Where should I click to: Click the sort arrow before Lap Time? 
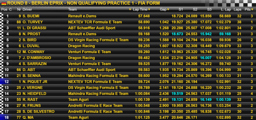pyautogui.click(x=130, y=10)
